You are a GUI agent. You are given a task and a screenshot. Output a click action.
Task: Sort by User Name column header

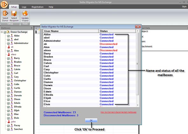click(71, 31)
